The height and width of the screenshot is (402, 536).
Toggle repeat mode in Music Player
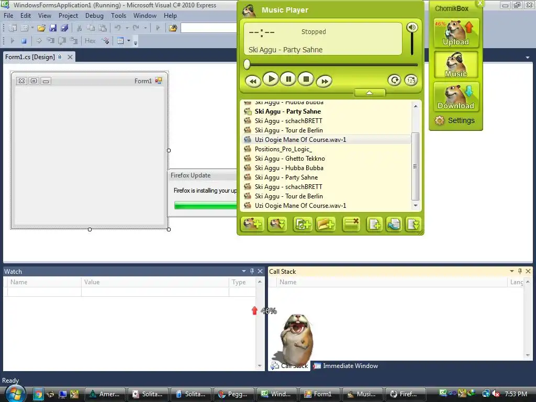coord(394,80)
